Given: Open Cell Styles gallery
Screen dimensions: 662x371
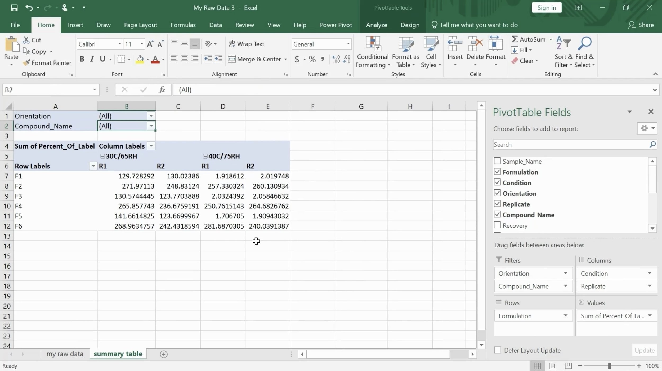Looking at the screenshot, I should tap(431, 52).
